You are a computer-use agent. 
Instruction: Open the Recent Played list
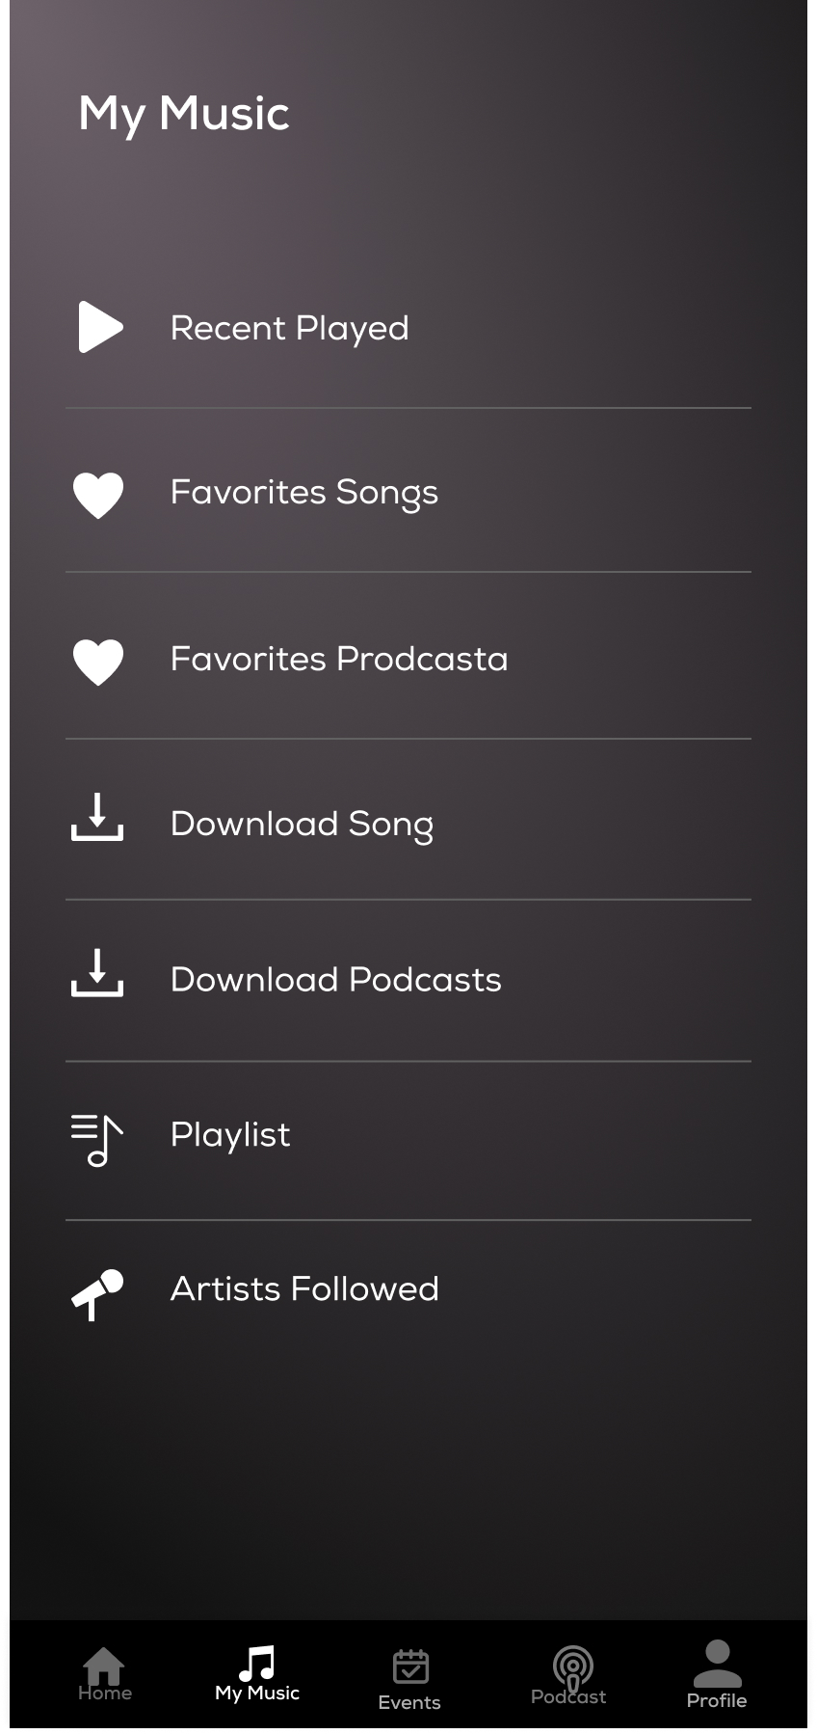click(289, 329)
